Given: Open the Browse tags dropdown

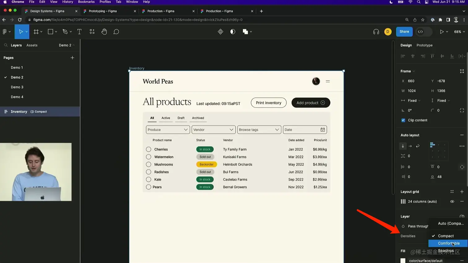Looking at the screenshot, I should click(x=259, y=130).
